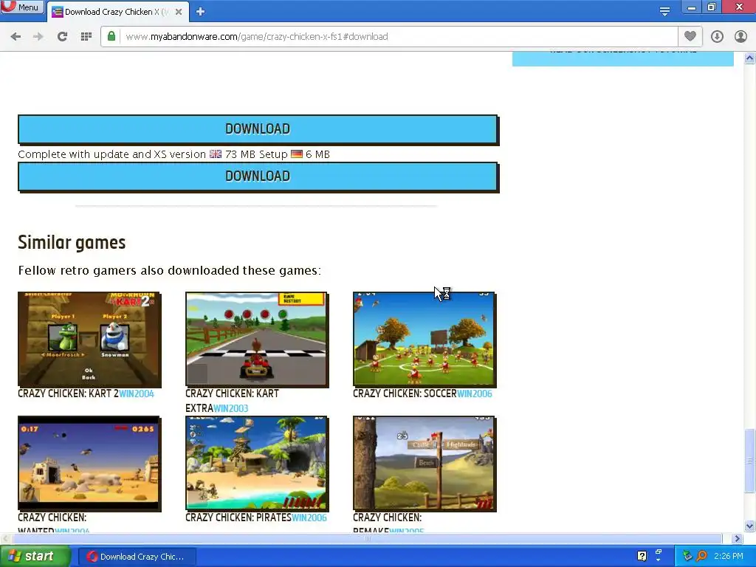Viewport: 756px width, 567px height.
Task: Click the help question-mark tray icon
Action: click(642, 556)
